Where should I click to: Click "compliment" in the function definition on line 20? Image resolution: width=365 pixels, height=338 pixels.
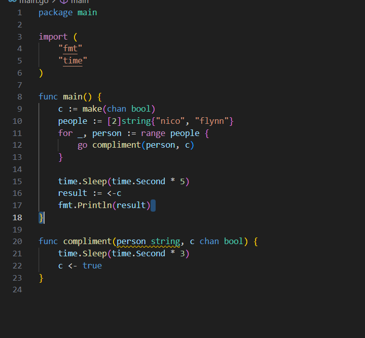pyautogui.click(x=87, y=241)
